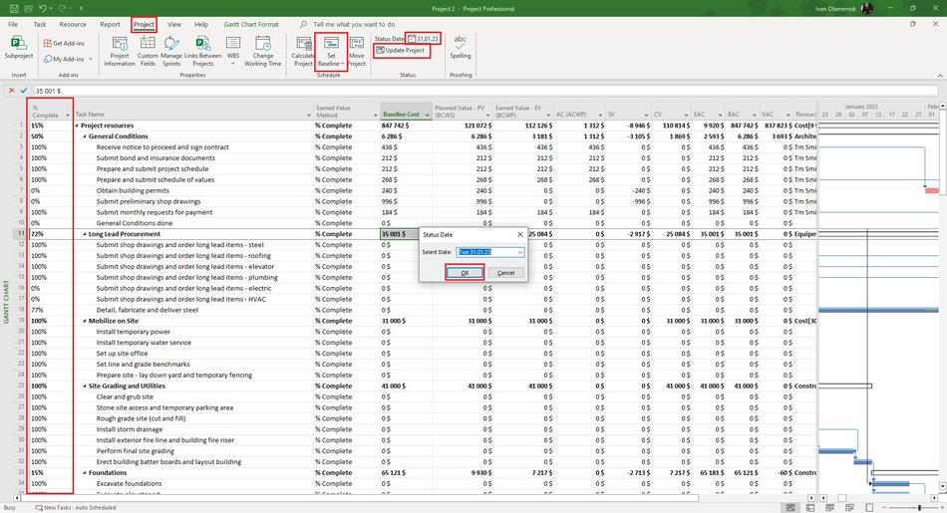The height and width of the screenshot is (513, 947).
Task: Close the Status Date dialog
Action: pyautogui.click(x=520, y=234)
